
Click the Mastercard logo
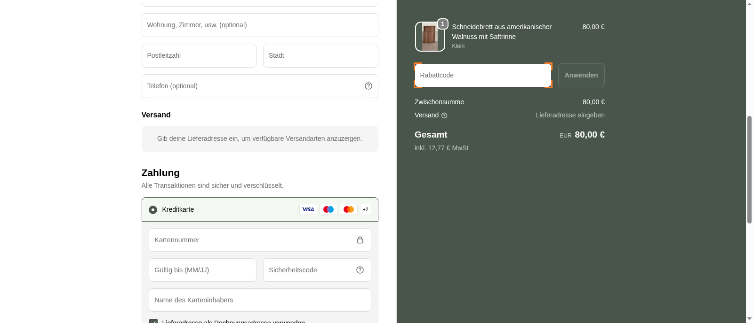click(x=349, y=209)
